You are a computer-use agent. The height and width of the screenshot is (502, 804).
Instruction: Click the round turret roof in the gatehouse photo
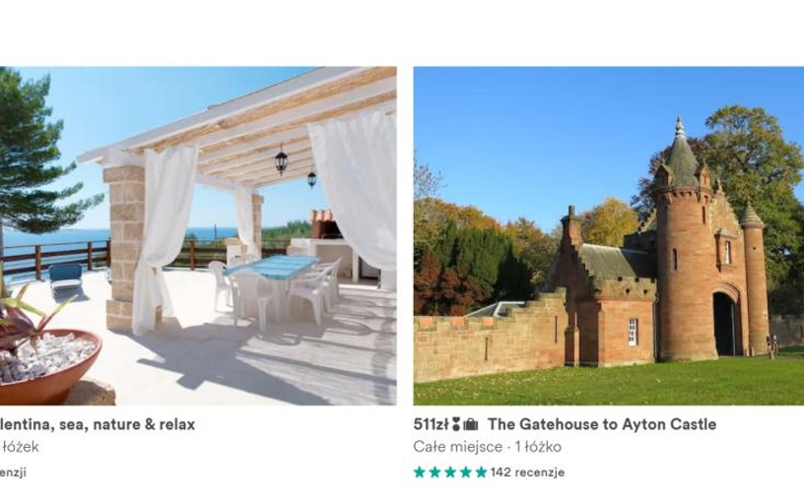tap(681, 155)
